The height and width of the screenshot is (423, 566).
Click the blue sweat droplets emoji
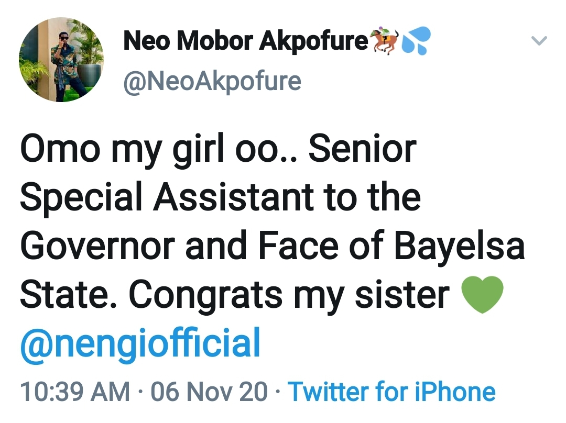click(x=416, y=41)
